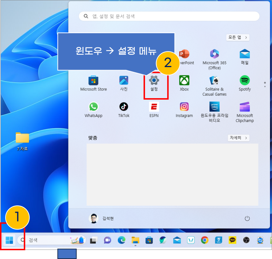Viewport: 272px width, 259px height.
Task: Launch Spotify from pinned apps
Action: click(245, 83)
